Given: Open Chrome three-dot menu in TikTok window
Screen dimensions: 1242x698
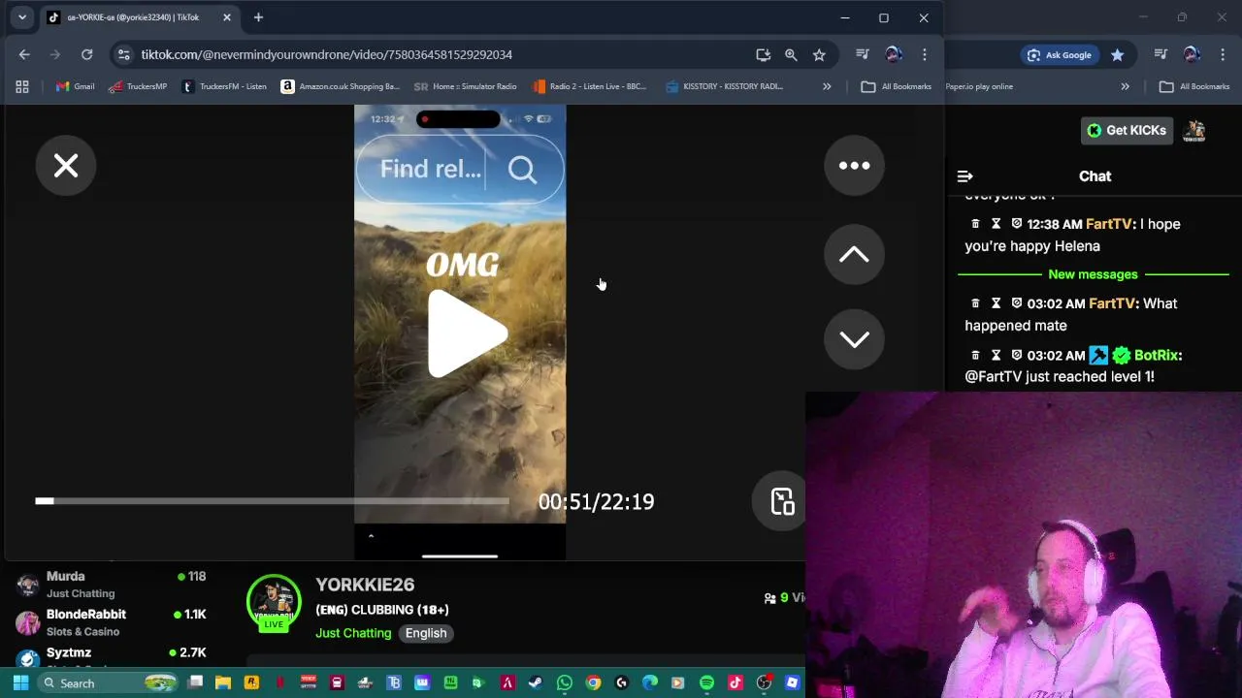Looking at the screenshot, I should tap(925, 54).
